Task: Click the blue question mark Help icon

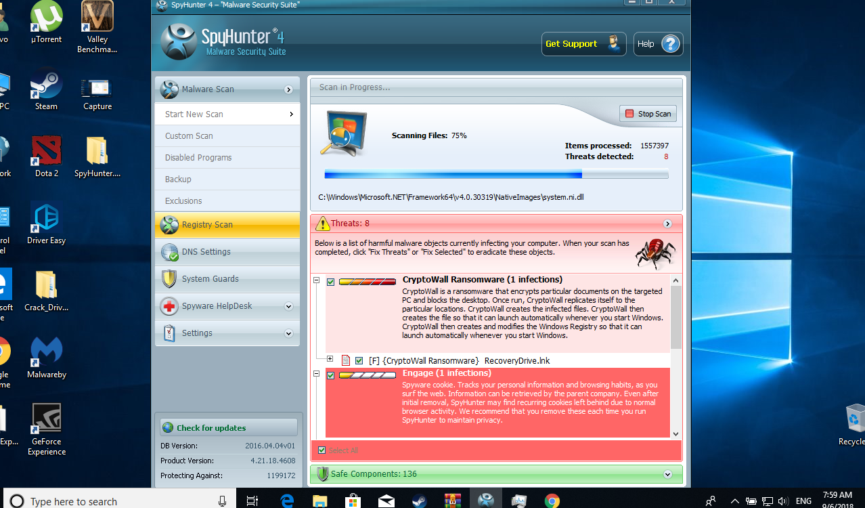Action: [670, 44]
